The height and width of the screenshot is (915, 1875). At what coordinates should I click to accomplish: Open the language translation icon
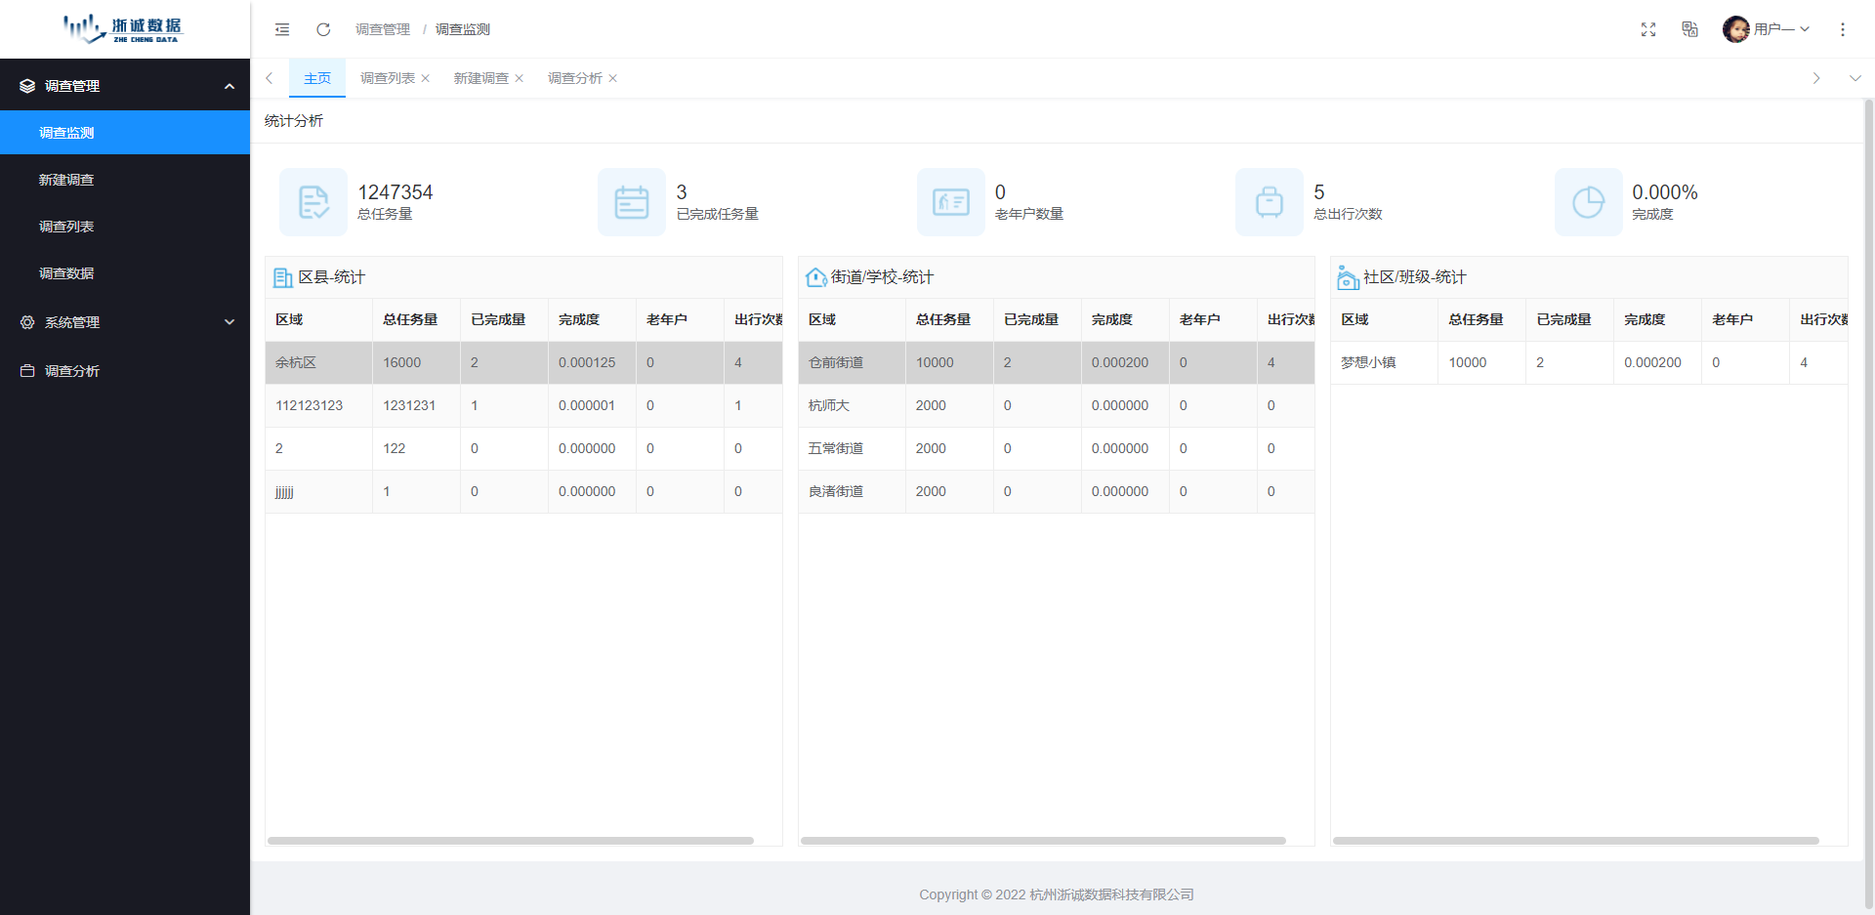[1689, 29]
